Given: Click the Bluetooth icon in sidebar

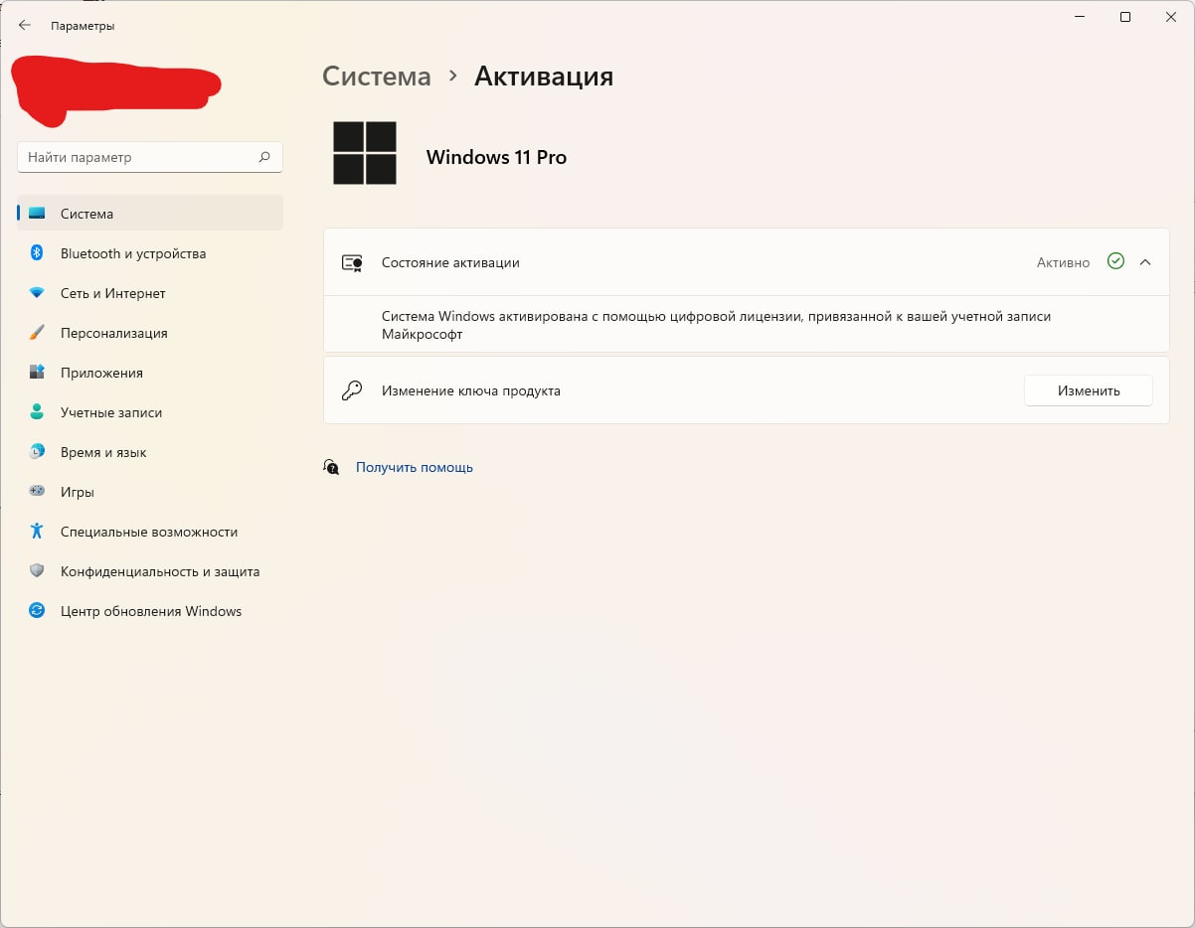Looking at the screenshot, I should coord(37,253).
